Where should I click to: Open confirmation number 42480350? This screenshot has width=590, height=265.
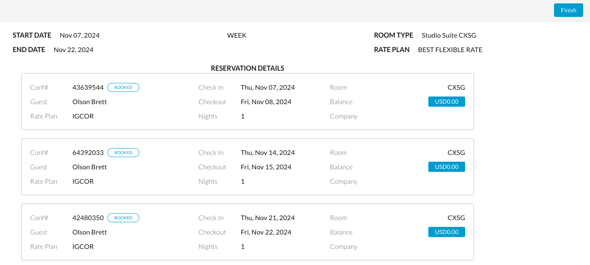point(88,218)
